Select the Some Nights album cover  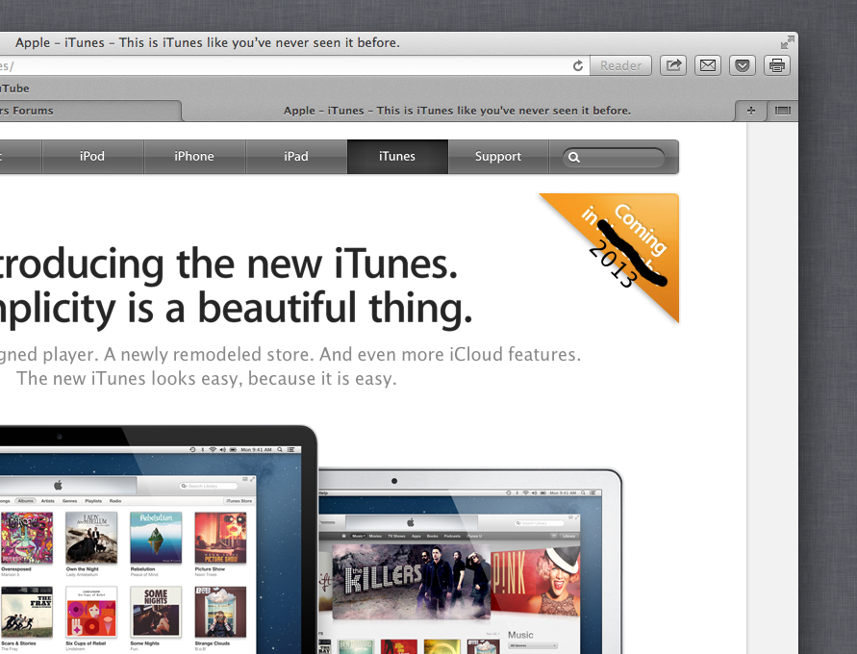point(156,612)
